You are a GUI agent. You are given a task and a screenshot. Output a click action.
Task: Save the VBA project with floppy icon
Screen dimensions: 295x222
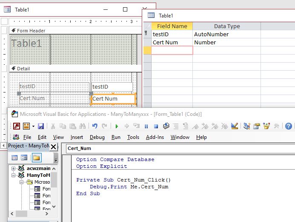pyautogui.click(x=41, y=126)
